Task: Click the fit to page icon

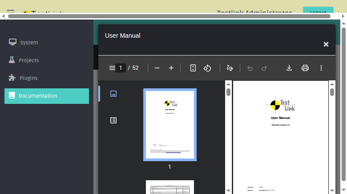Action: (193, 68)
